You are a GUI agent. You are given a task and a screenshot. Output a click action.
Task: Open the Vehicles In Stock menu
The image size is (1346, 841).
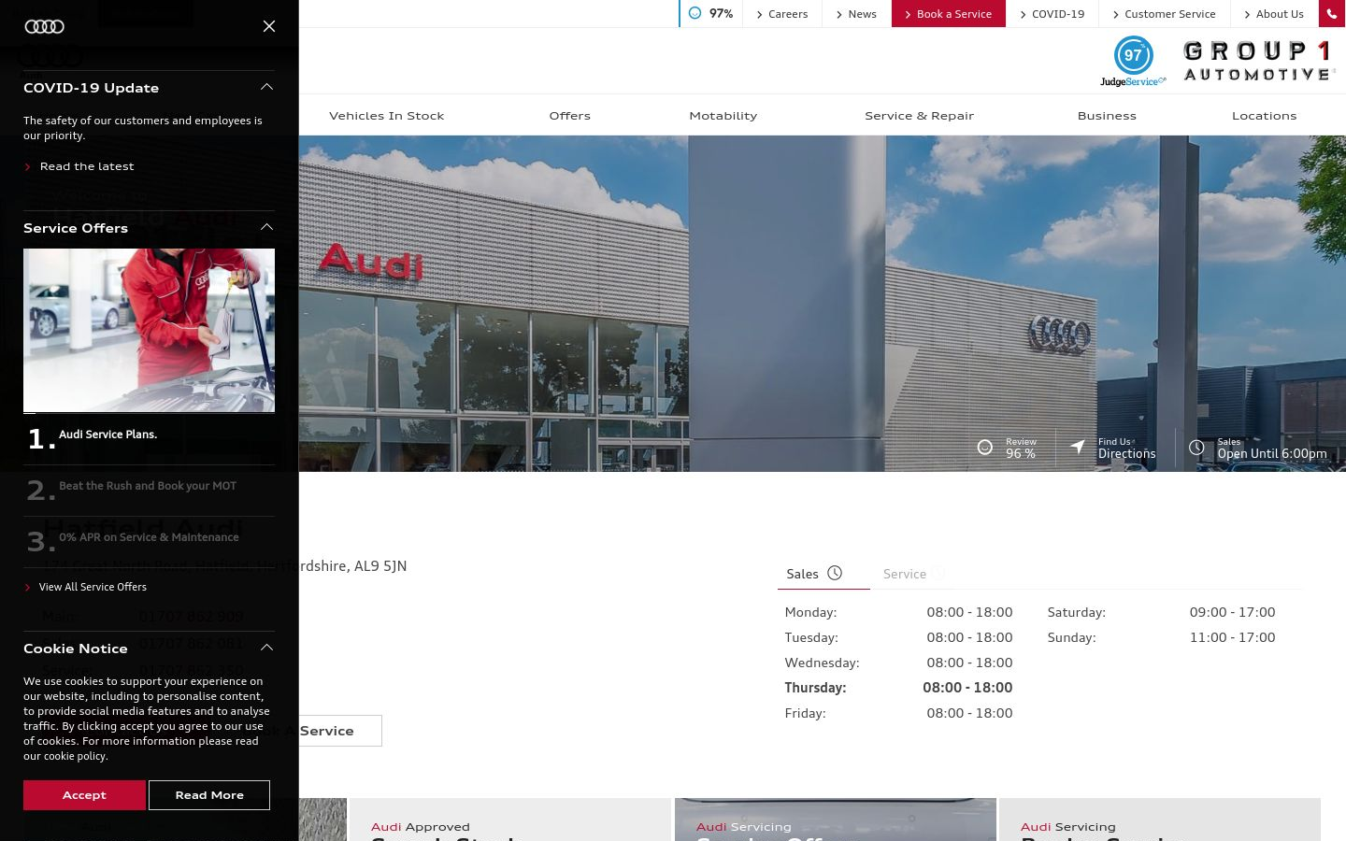pyautogui.click(x=386, y=116)
